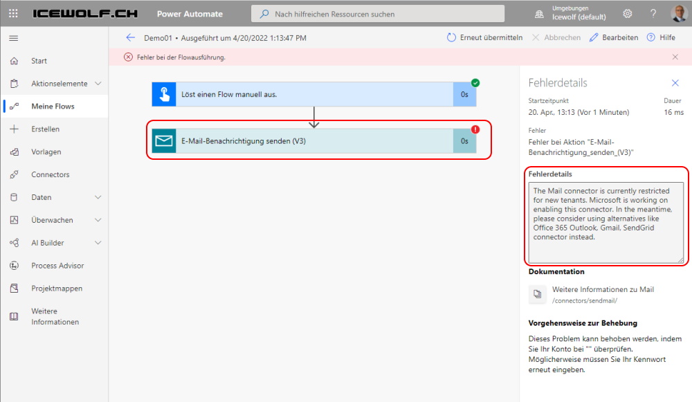Click Erneut übermitteln to resubmit

[484, 37]
